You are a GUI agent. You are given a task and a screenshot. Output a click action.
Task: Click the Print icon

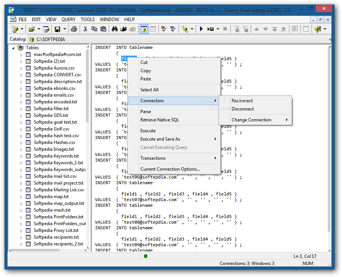tap(74, 29)
